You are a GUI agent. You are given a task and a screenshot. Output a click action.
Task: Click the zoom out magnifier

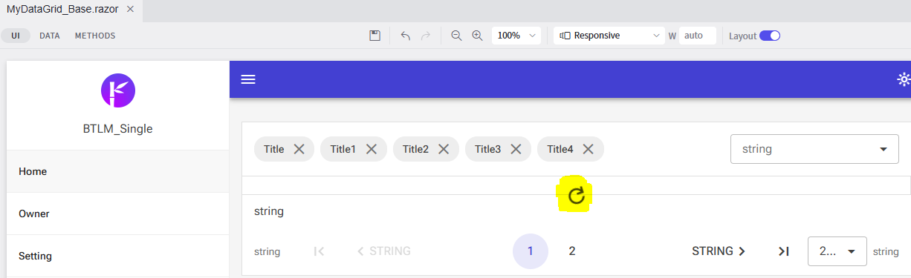tap(456, 36)
